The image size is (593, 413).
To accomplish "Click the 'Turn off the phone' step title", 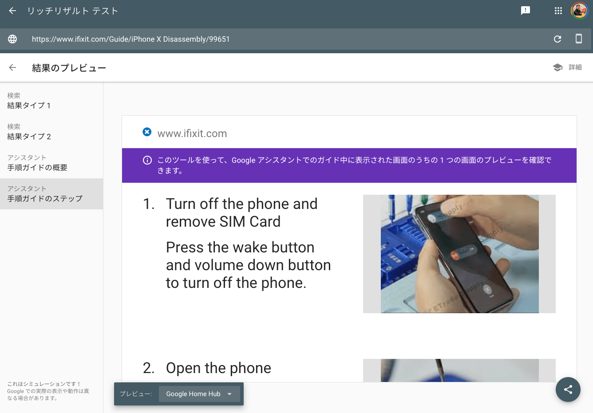I will click(x=241, y=212).
